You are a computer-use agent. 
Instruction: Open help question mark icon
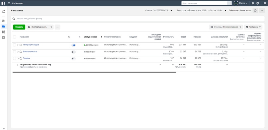tap(265, 3)
